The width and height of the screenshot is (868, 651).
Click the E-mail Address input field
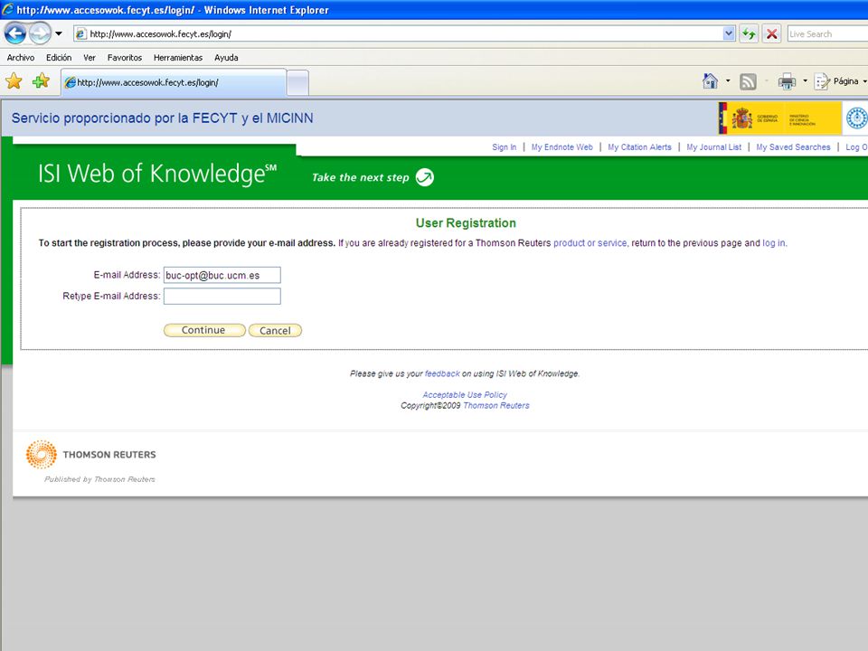222,275
